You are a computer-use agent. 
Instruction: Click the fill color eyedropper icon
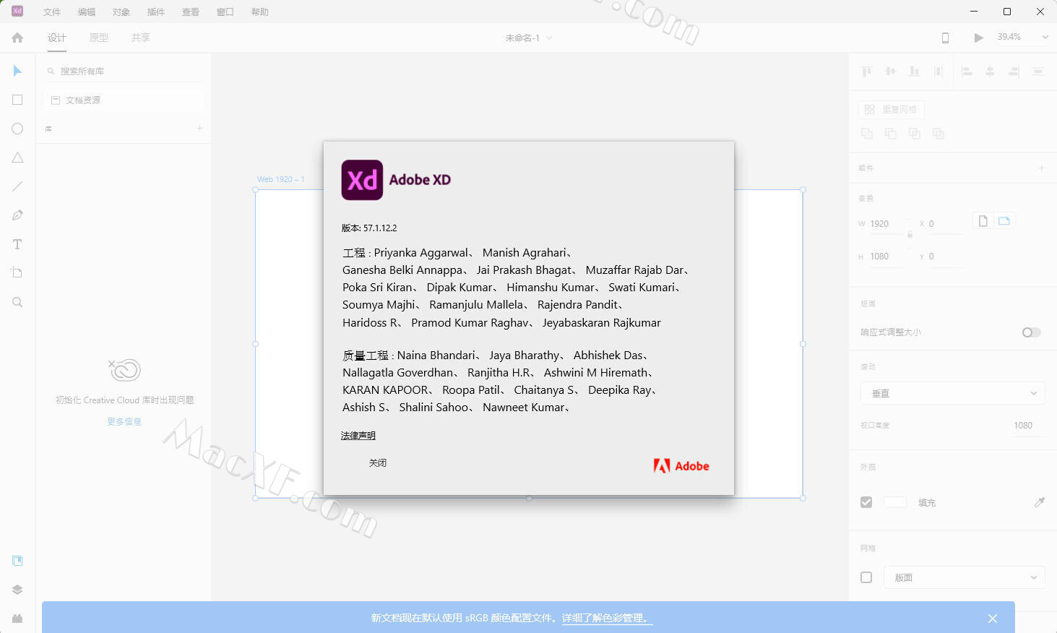coord(1040,502)
